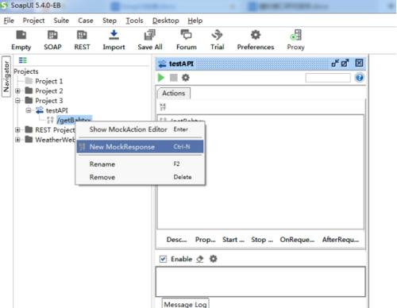Open mock service options gear icon
The width and height of the screenshot is (397, 308).
(x=186, y=78)
